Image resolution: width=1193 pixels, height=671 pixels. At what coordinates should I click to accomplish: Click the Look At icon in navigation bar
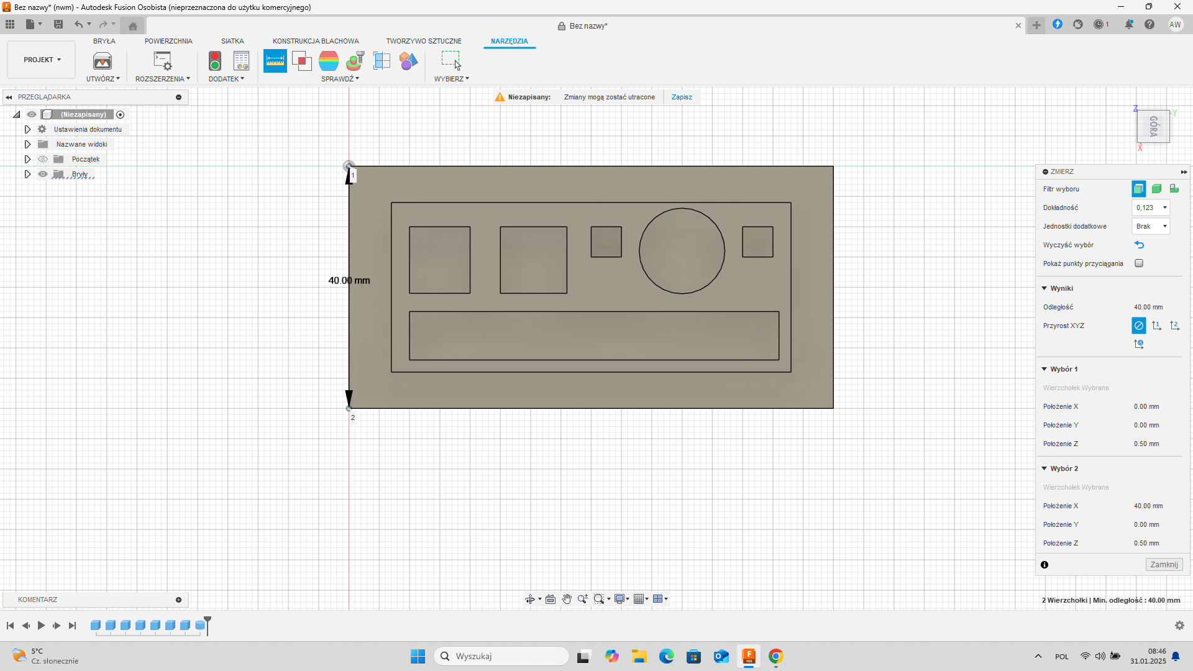[x=551, y=599]
